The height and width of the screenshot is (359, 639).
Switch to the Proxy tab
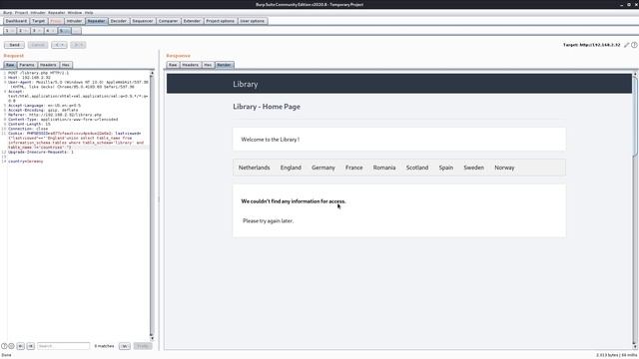point(56,21)
